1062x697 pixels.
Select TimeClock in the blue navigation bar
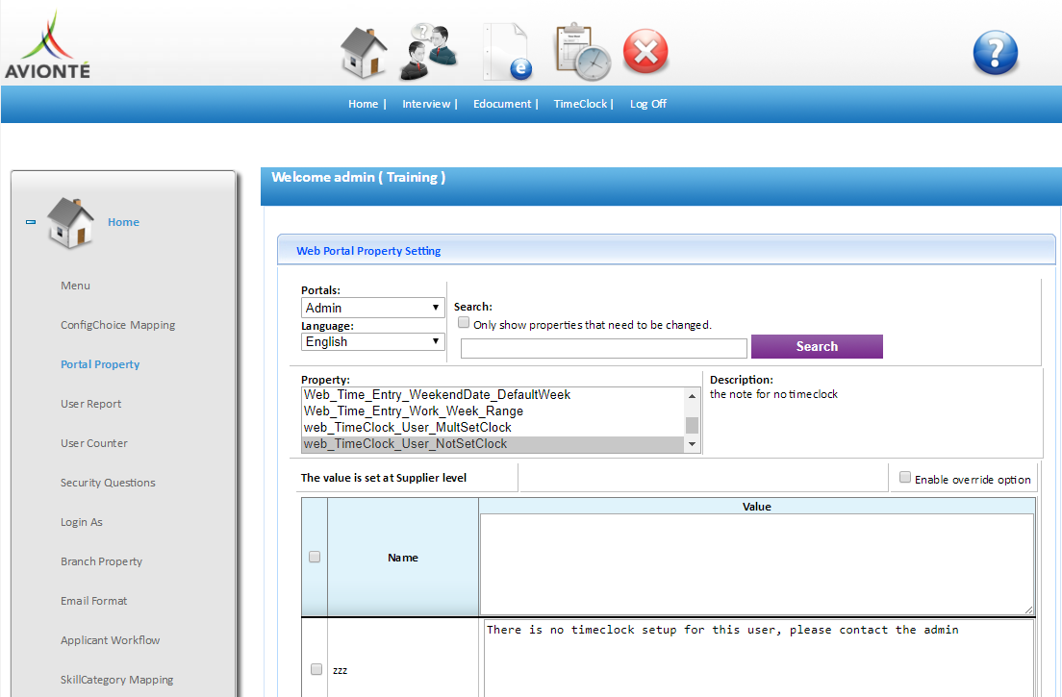click(x=580, y=104)
